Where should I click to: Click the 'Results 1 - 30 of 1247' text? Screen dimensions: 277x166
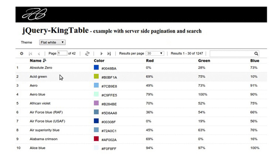[187, 53]
